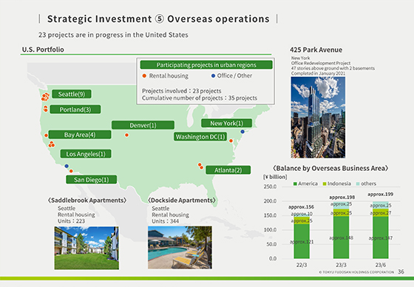Viewport: 414px width, 287px height.
Task: Click the 'Saddlebrook Apartments' caption heading
Action: tap(87, 200)
